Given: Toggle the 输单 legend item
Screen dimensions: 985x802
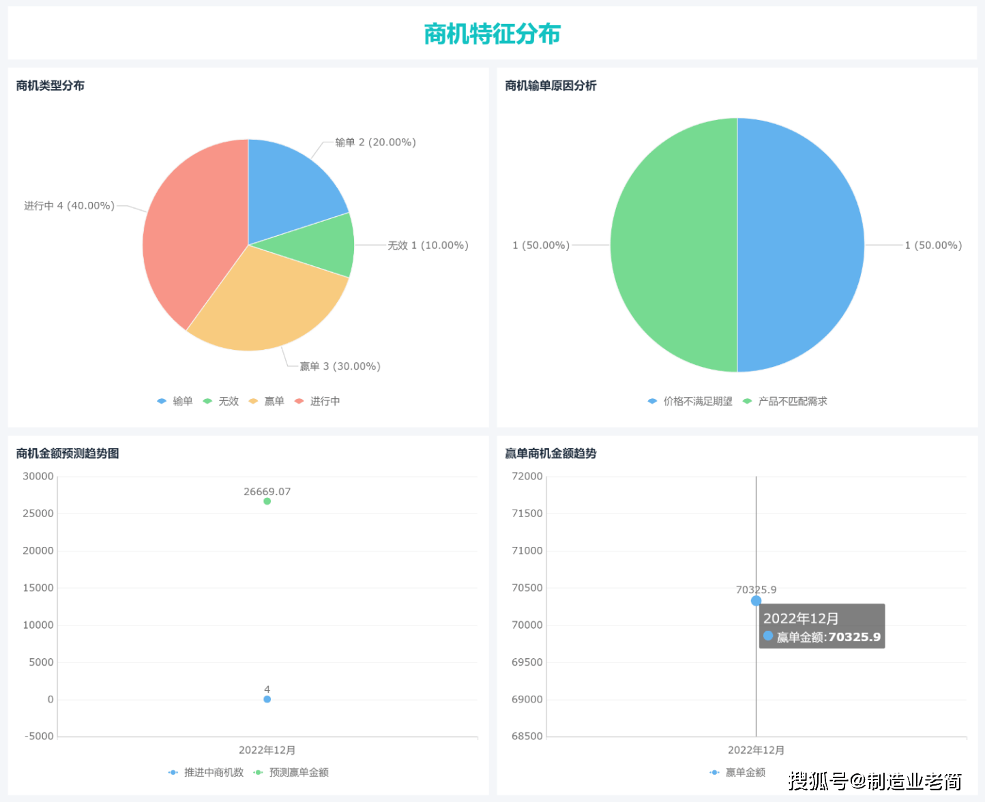Looking at the screenshot, I should [175, 401].
